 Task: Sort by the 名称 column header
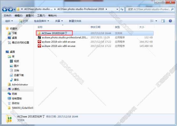(40, 27)
